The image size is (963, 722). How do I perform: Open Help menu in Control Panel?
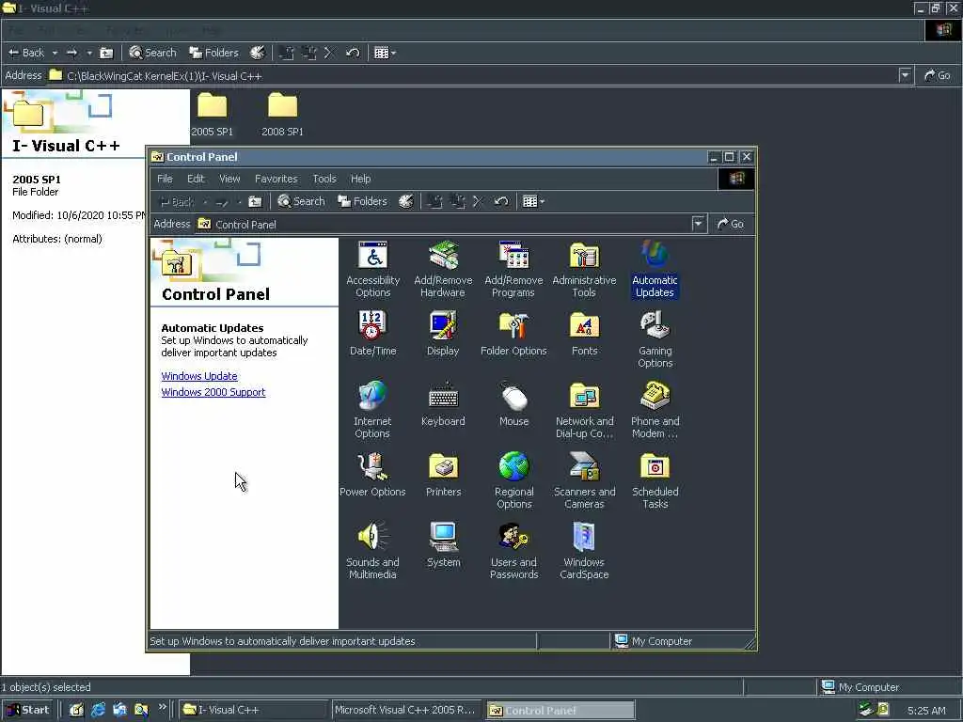pos(360,179)
